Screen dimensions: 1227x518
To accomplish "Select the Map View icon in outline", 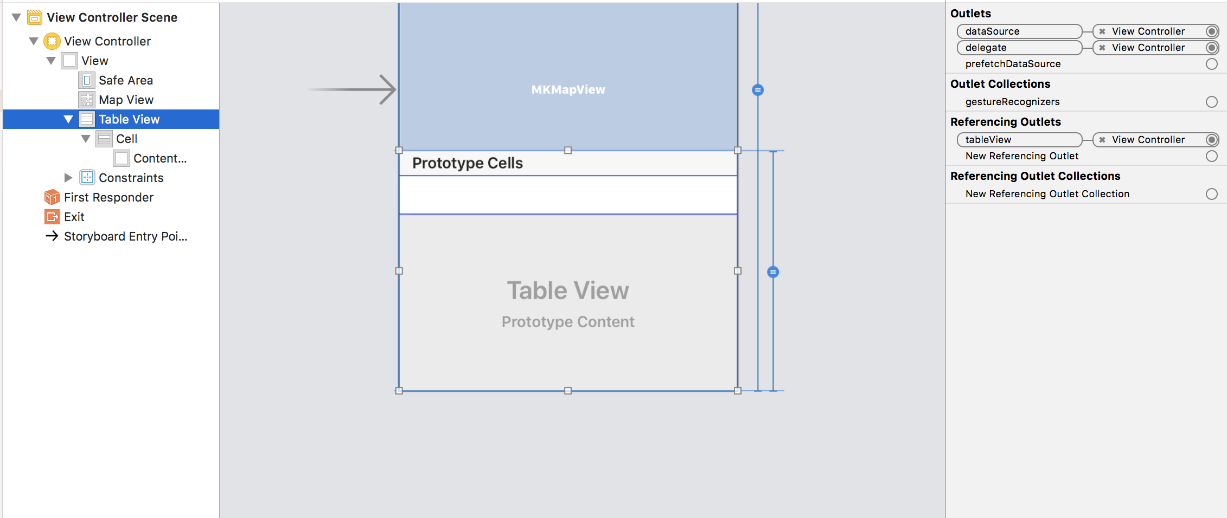I will coord(86,100).
